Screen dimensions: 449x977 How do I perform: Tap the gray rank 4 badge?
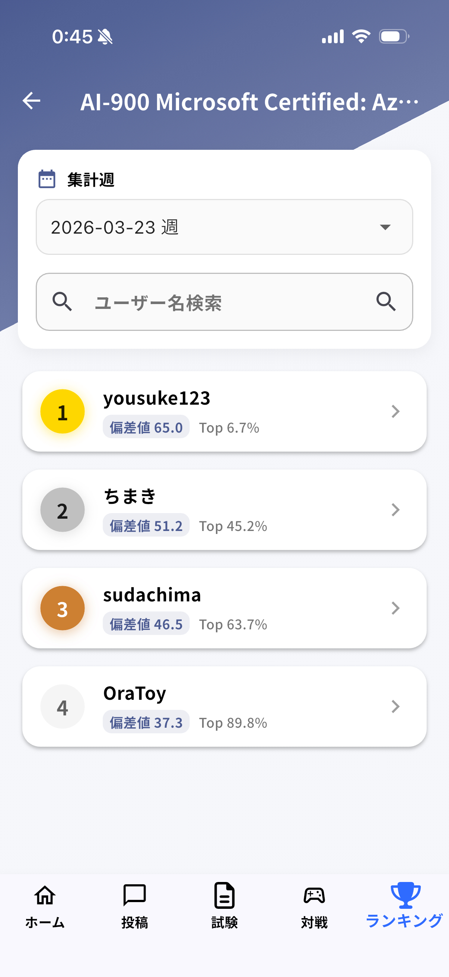coord(63,706)
